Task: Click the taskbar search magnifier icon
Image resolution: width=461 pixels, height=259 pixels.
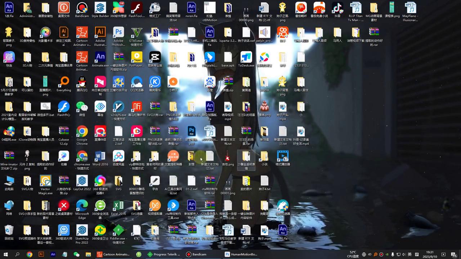Action: 17,254
